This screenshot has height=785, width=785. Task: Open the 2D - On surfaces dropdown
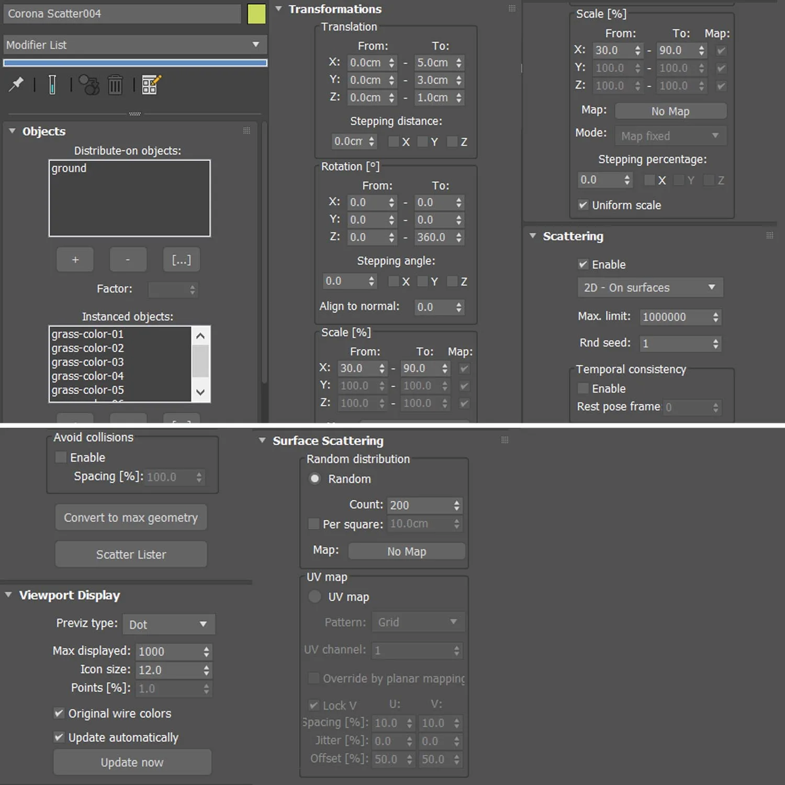tap(651, 288)
